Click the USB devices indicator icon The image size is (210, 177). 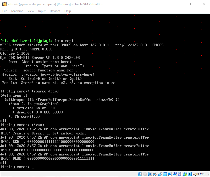coord(160,174)
